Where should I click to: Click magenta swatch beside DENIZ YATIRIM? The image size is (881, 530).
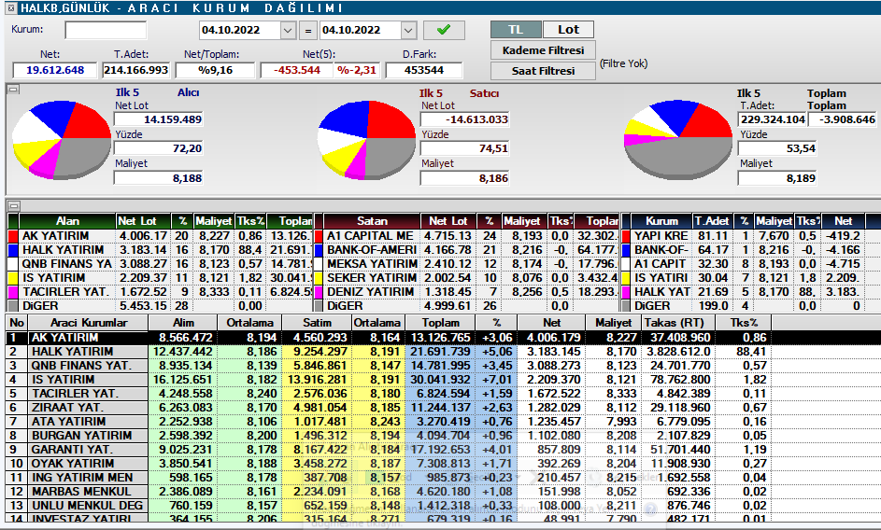[x=318, y=292]
